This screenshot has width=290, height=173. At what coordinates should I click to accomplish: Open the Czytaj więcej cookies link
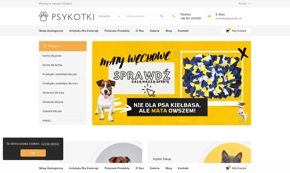pyautogui.click(x=50, y=144)
